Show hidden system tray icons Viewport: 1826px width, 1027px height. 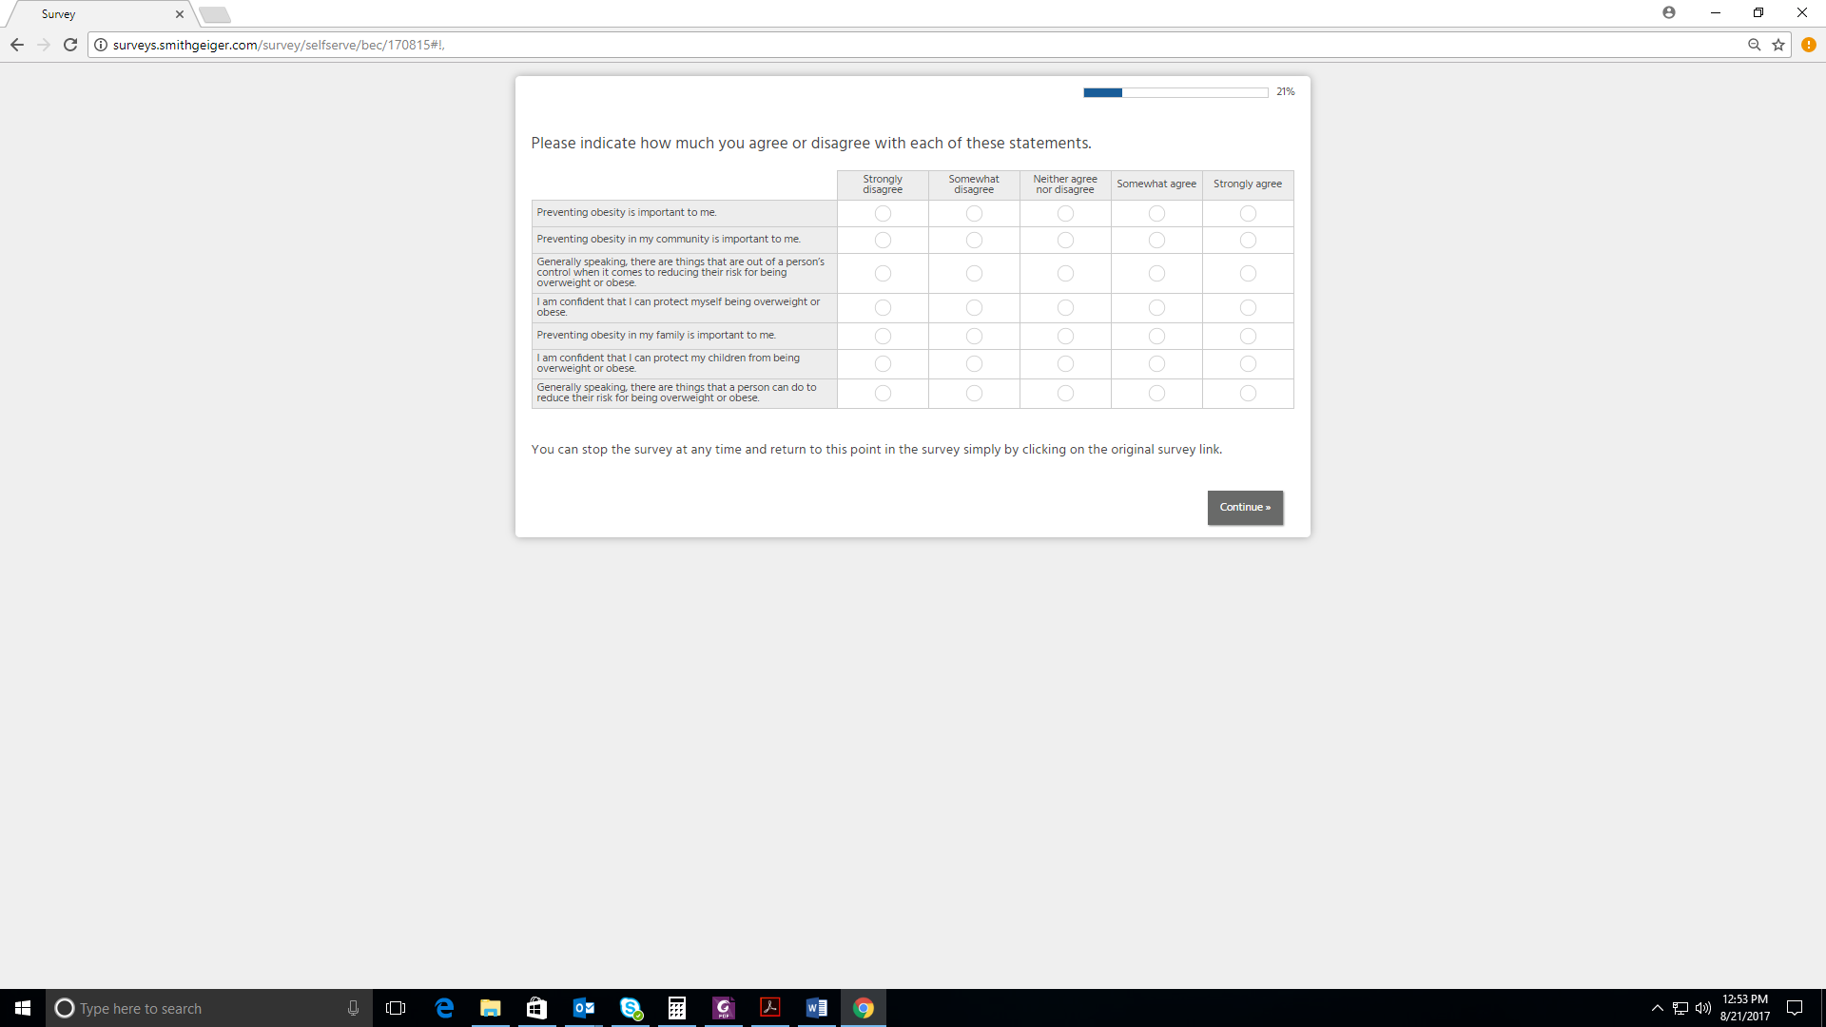(x=1657, y=1008)
